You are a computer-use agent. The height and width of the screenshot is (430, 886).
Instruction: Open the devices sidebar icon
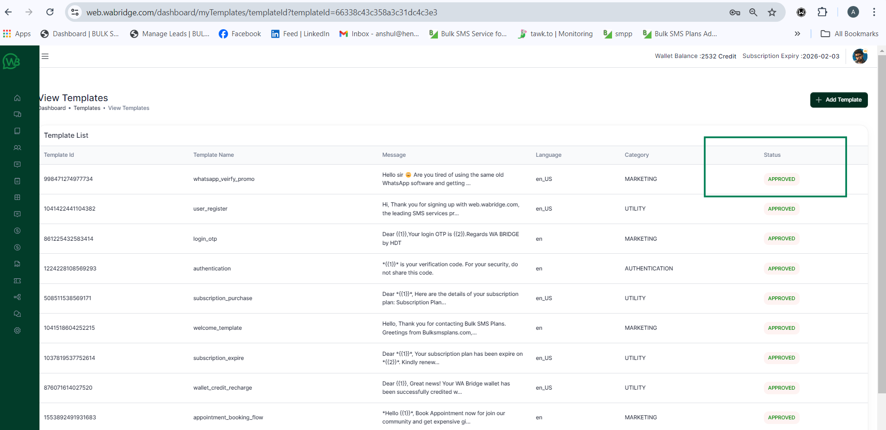[x=17, y=114]
